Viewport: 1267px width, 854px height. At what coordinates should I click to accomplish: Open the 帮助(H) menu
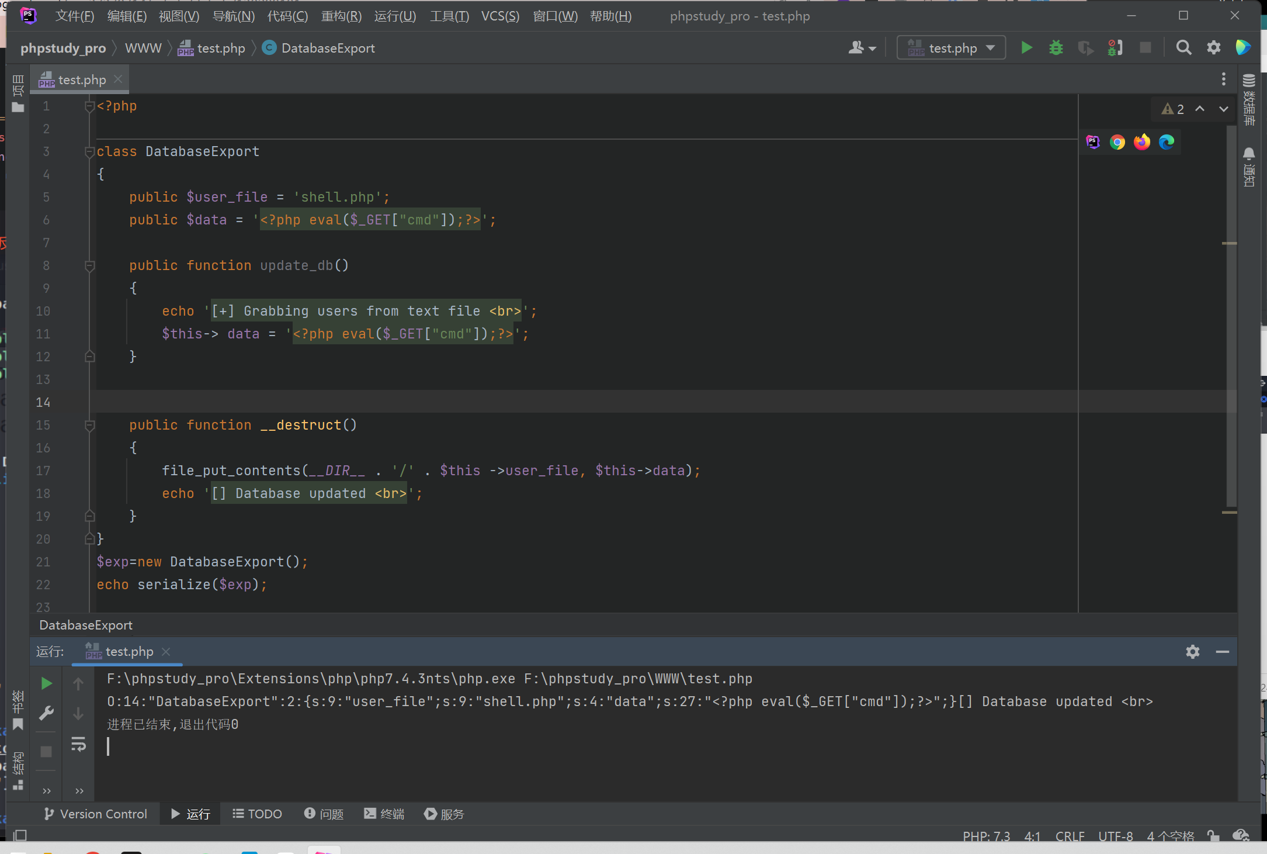pos(610,16)
